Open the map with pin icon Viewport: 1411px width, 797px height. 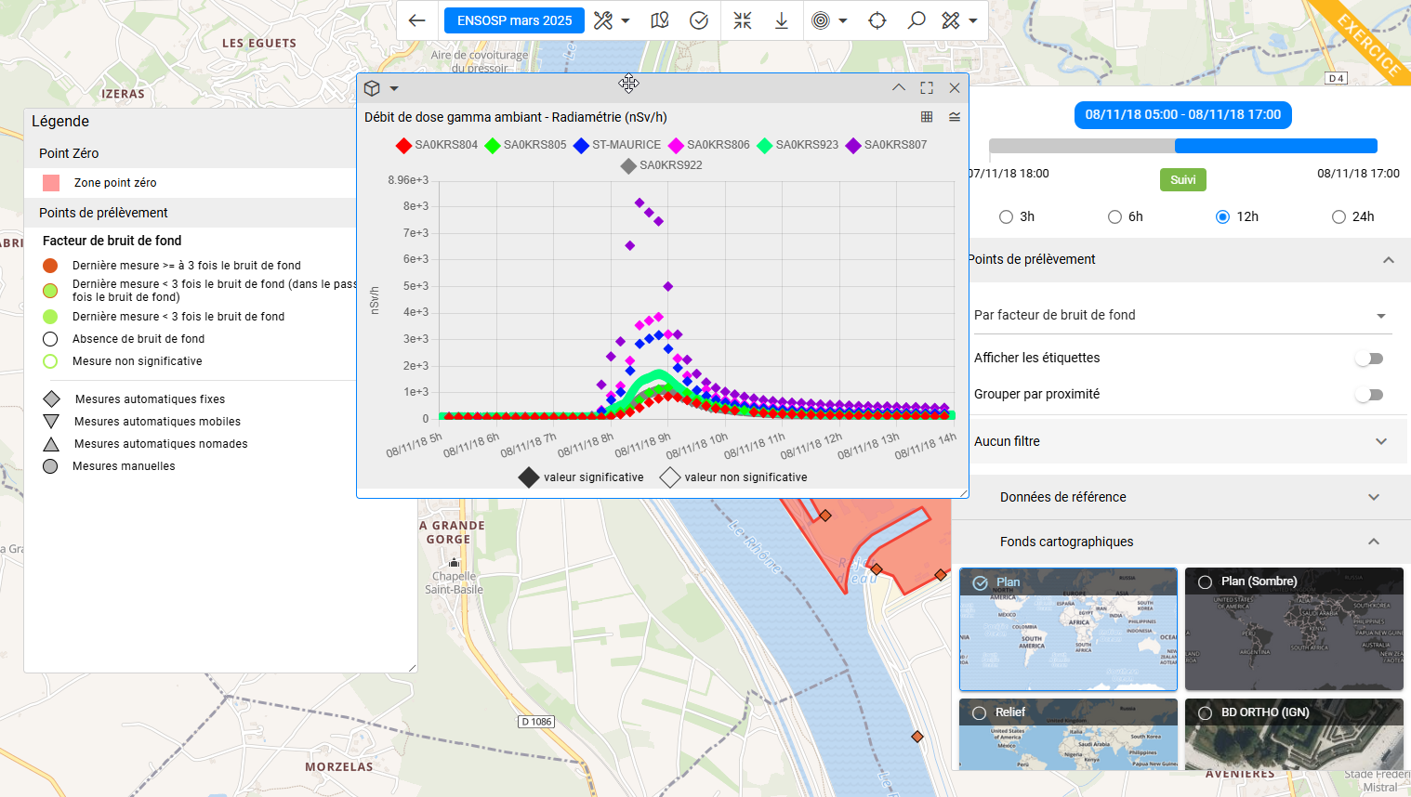click(660, 20)
